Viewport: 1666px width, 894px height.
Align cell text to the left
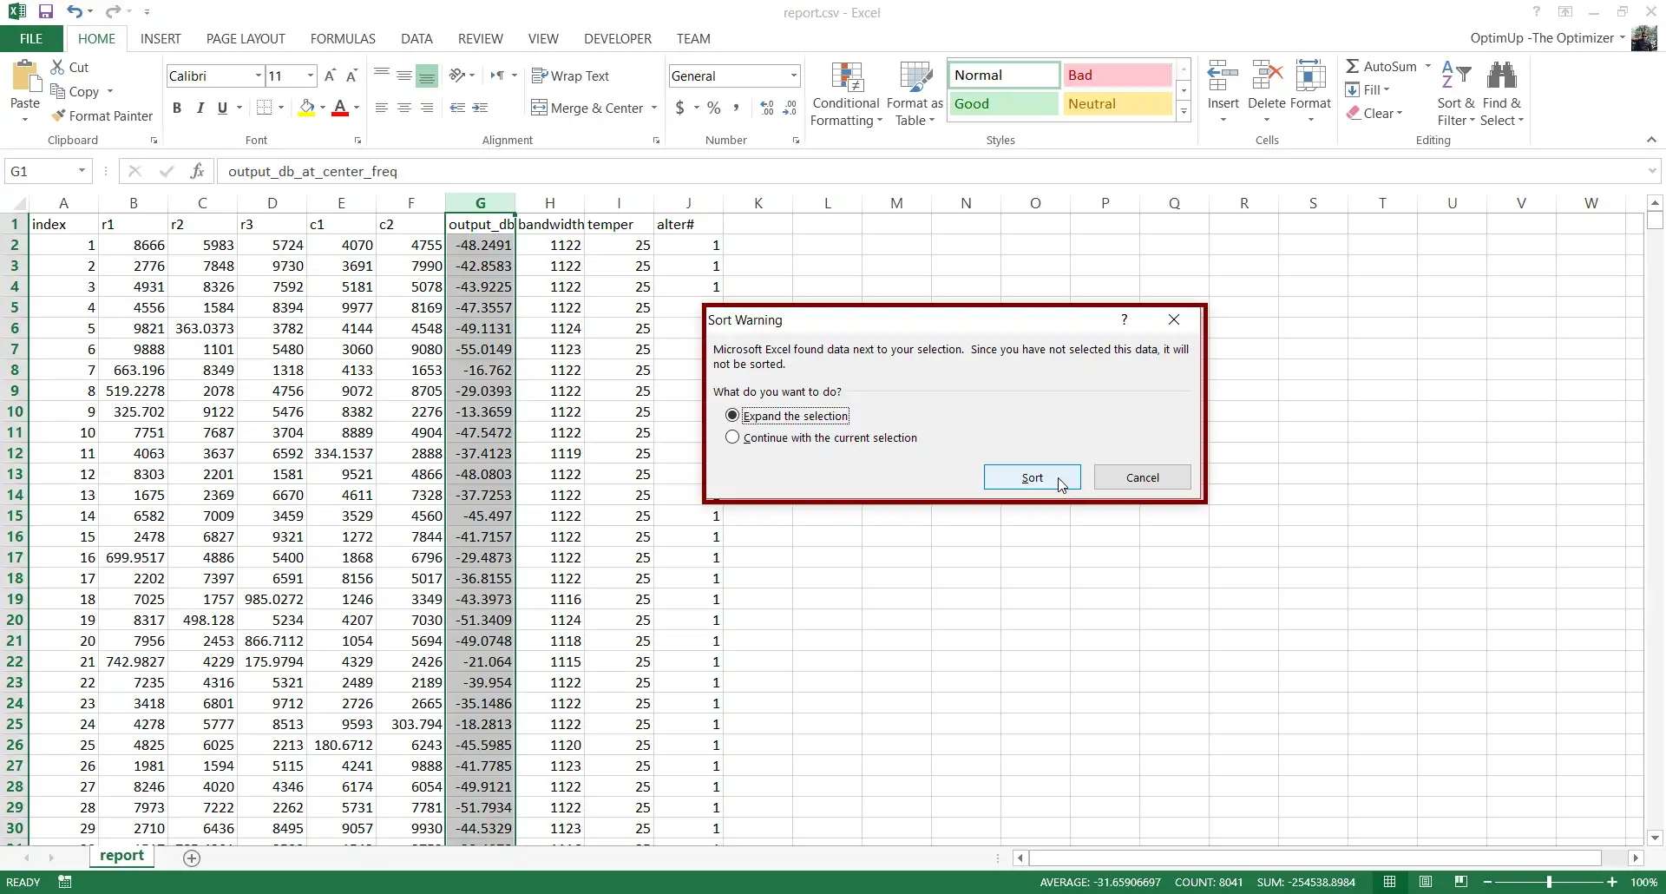click(x=382, y=108)
